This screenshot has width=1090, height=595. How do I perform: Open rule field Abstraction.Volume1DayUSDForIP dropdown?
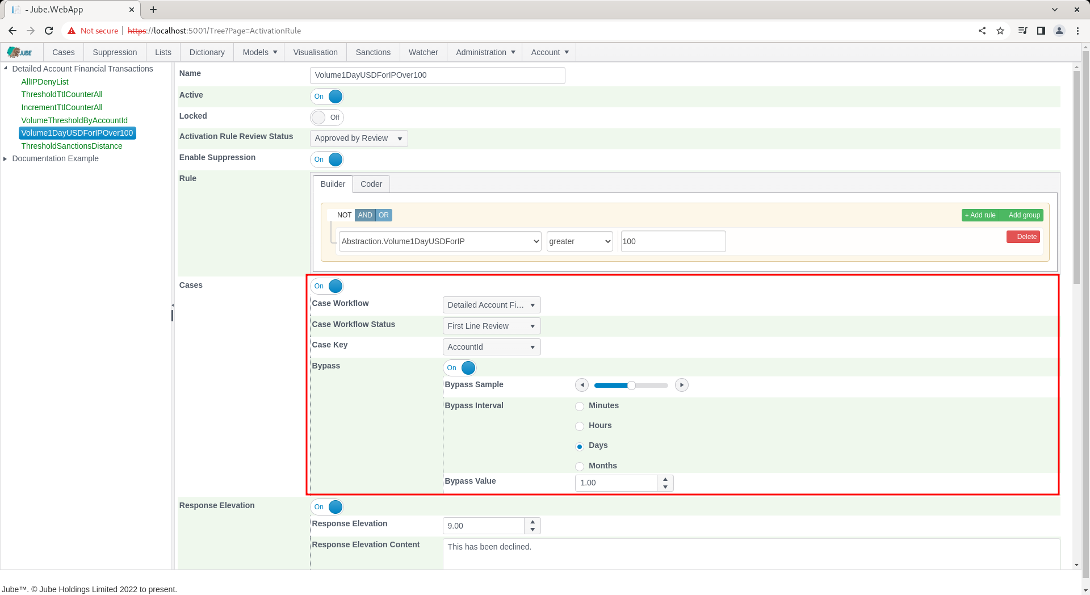click(440, 241)
